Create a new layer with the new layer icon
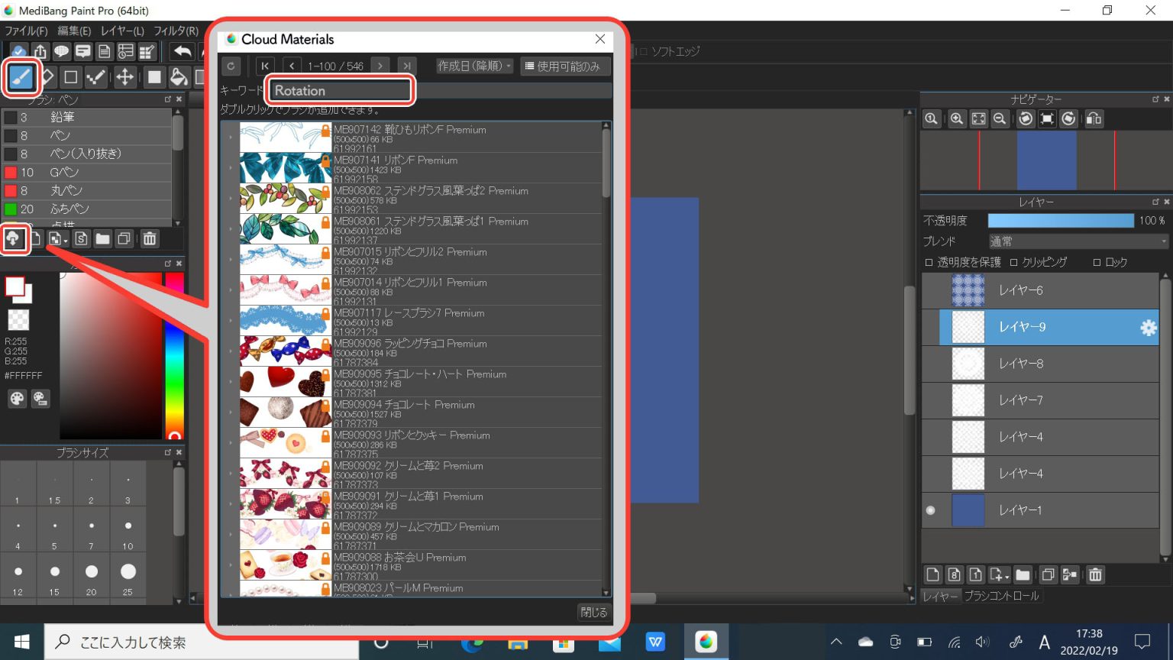 (931, 574)
